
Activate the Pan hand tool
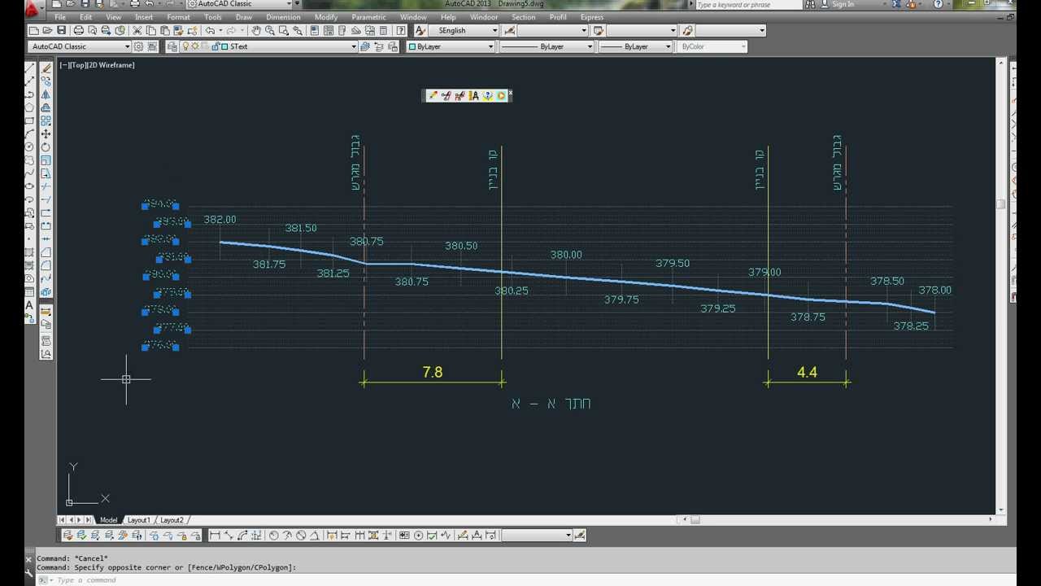[257, 30]
